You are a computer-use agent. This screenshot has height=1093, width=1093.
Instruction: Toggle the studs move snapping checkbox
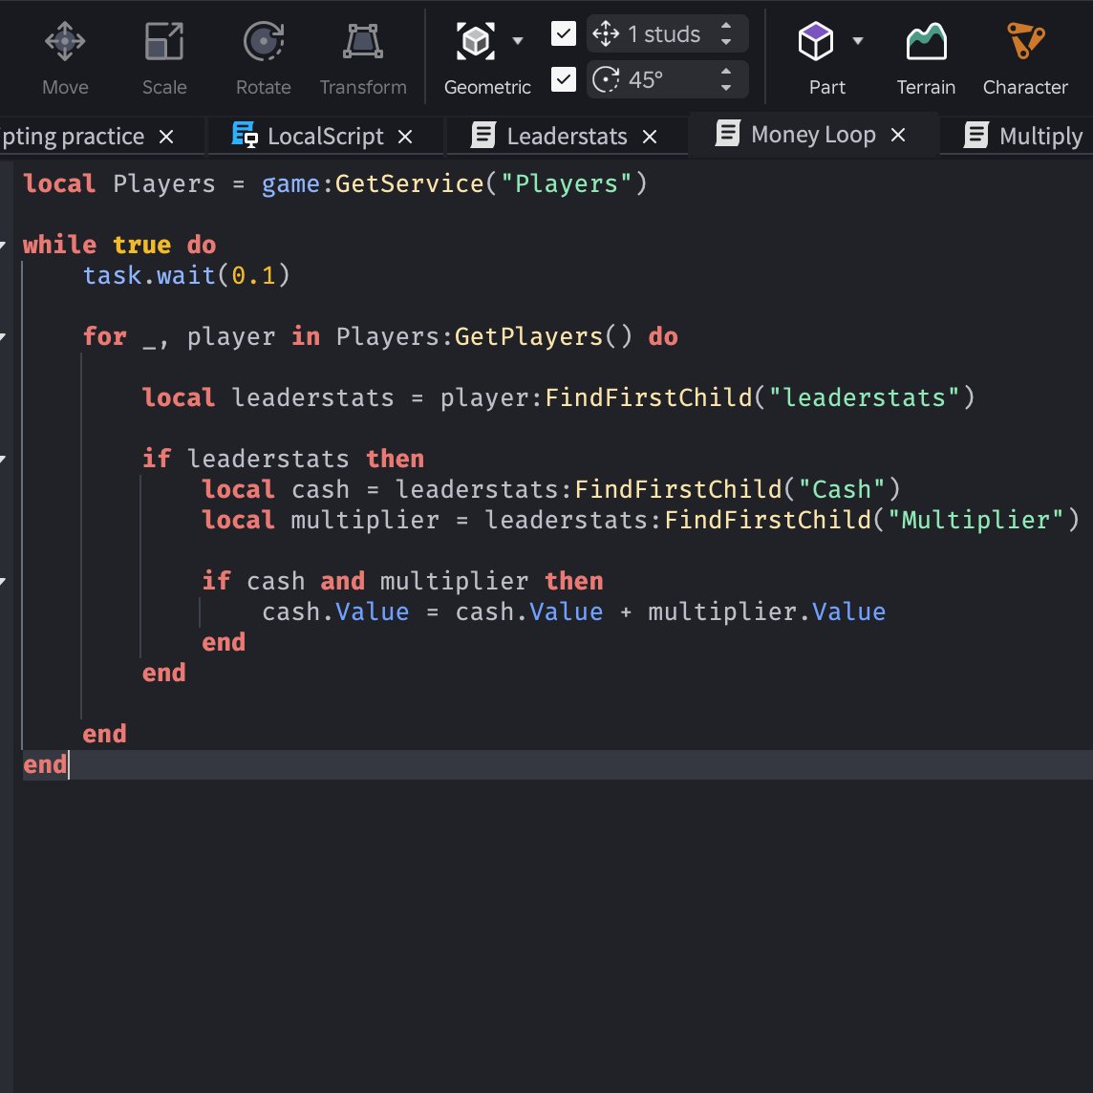[564, 33]
